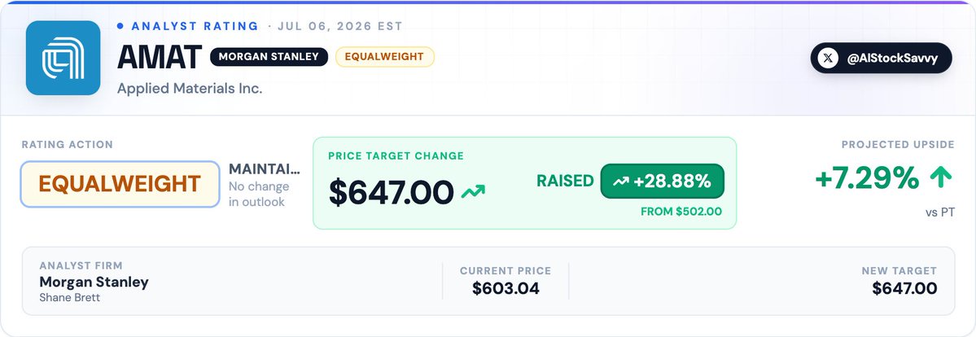
Task: Click the JUL 06, 2026 EST date
Action: click(x=340, y=26)
